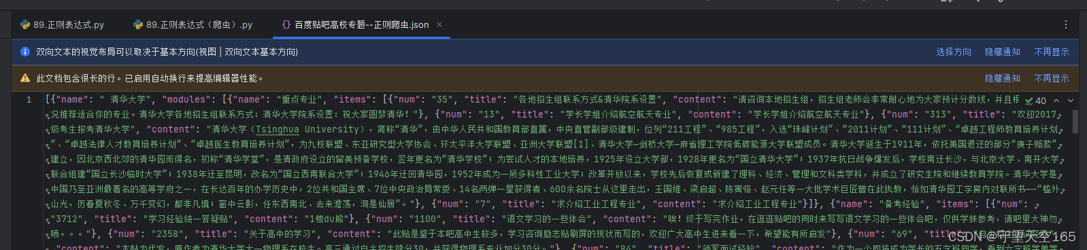
Task: Click the warning icon in the long lines notice
Action: pyautogui.click(x=25, y=78)
